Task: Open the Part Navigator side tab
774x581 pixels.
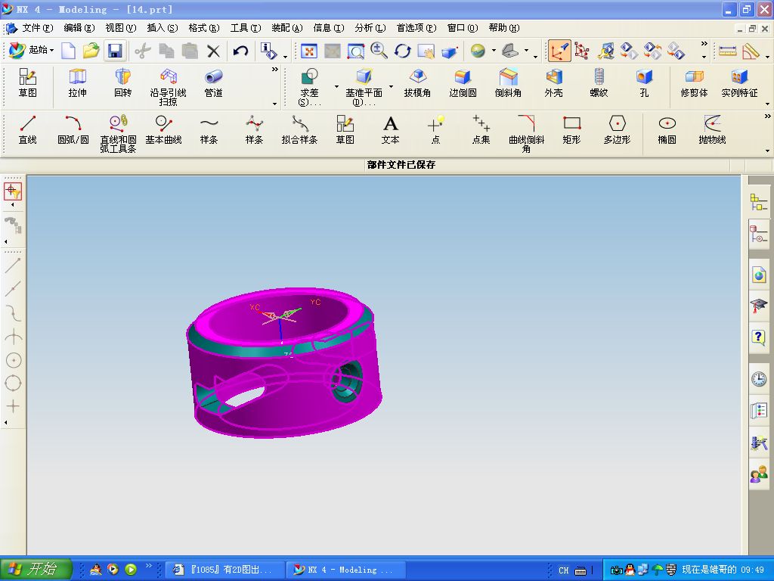Action: (x=759, y=234)
